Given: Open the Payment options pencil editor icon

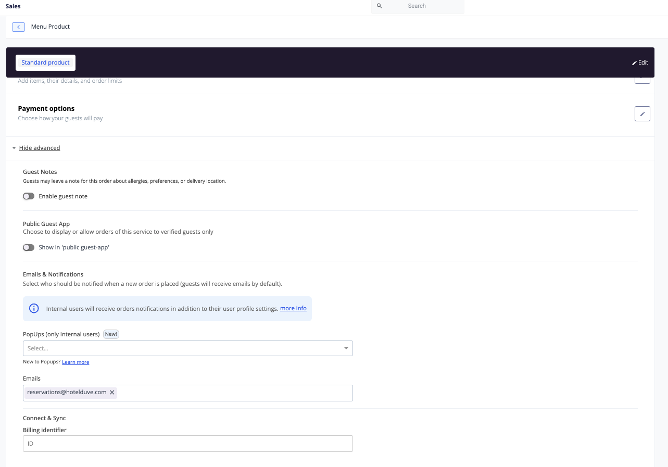Looking at the screenshot, I should pyautogui.click(x=642, y=113).
